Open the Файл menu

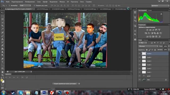pos(8,2)
